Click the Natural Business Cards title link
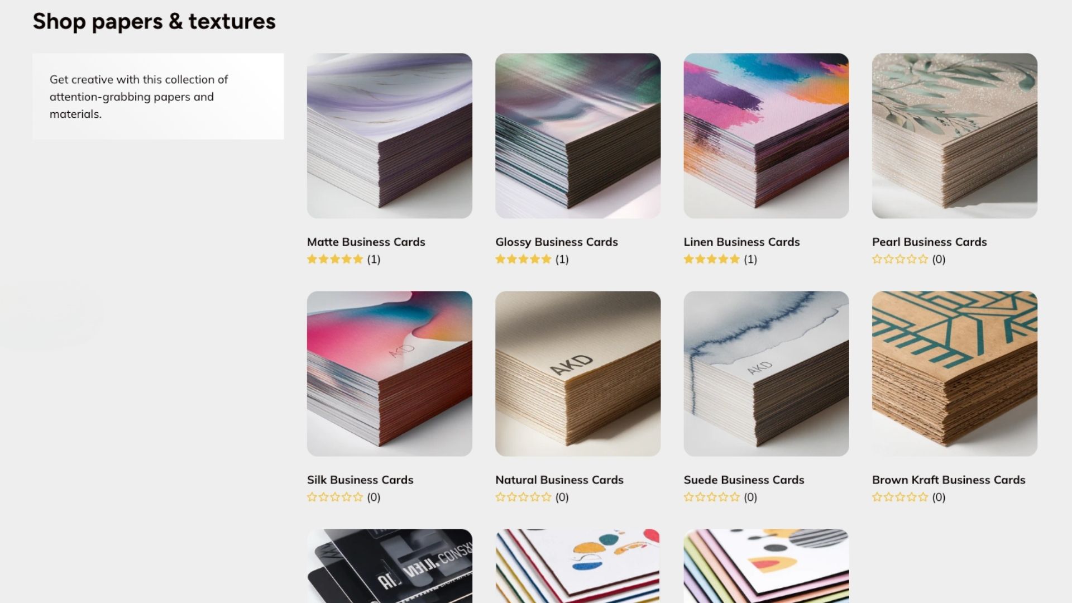 tap(559, 480)
